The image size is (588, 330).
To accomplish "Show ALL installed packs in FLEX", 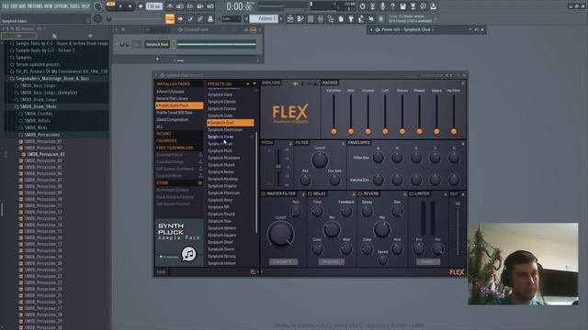I will click(160, 127).
